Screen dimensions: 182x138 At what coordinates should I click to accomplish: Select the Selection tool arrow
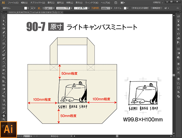tap(4, 17)
